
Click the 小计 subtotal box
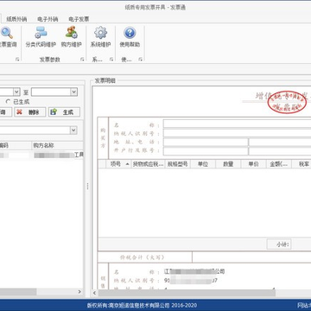click(x=279, y=244)
